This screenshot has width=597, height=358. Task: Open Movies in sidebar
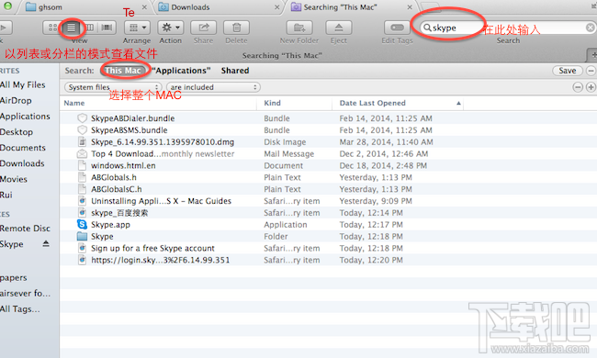click(14, 179)
